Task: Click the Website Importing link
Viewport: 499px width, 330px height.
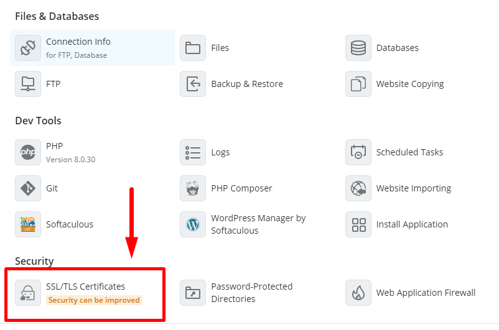Action: (414, 188)
